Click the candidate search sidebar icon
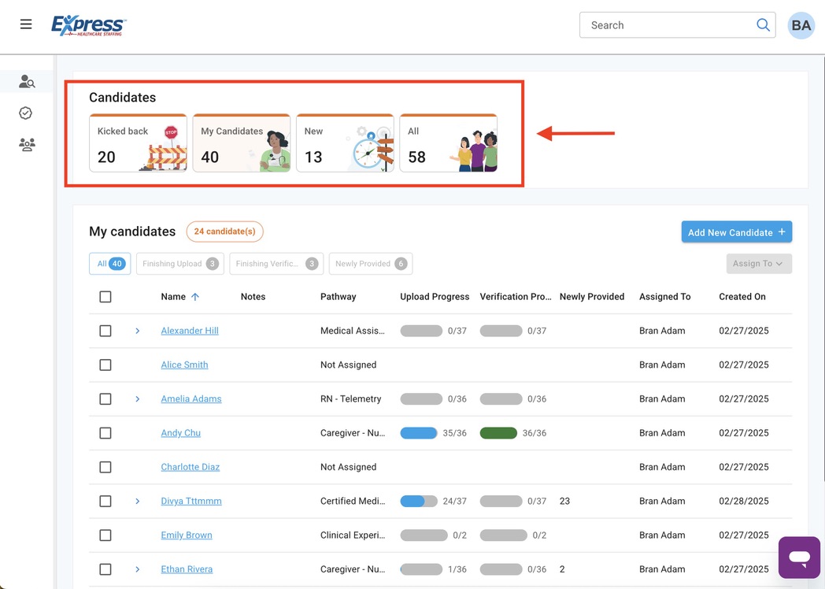 [x=27, y=81]
